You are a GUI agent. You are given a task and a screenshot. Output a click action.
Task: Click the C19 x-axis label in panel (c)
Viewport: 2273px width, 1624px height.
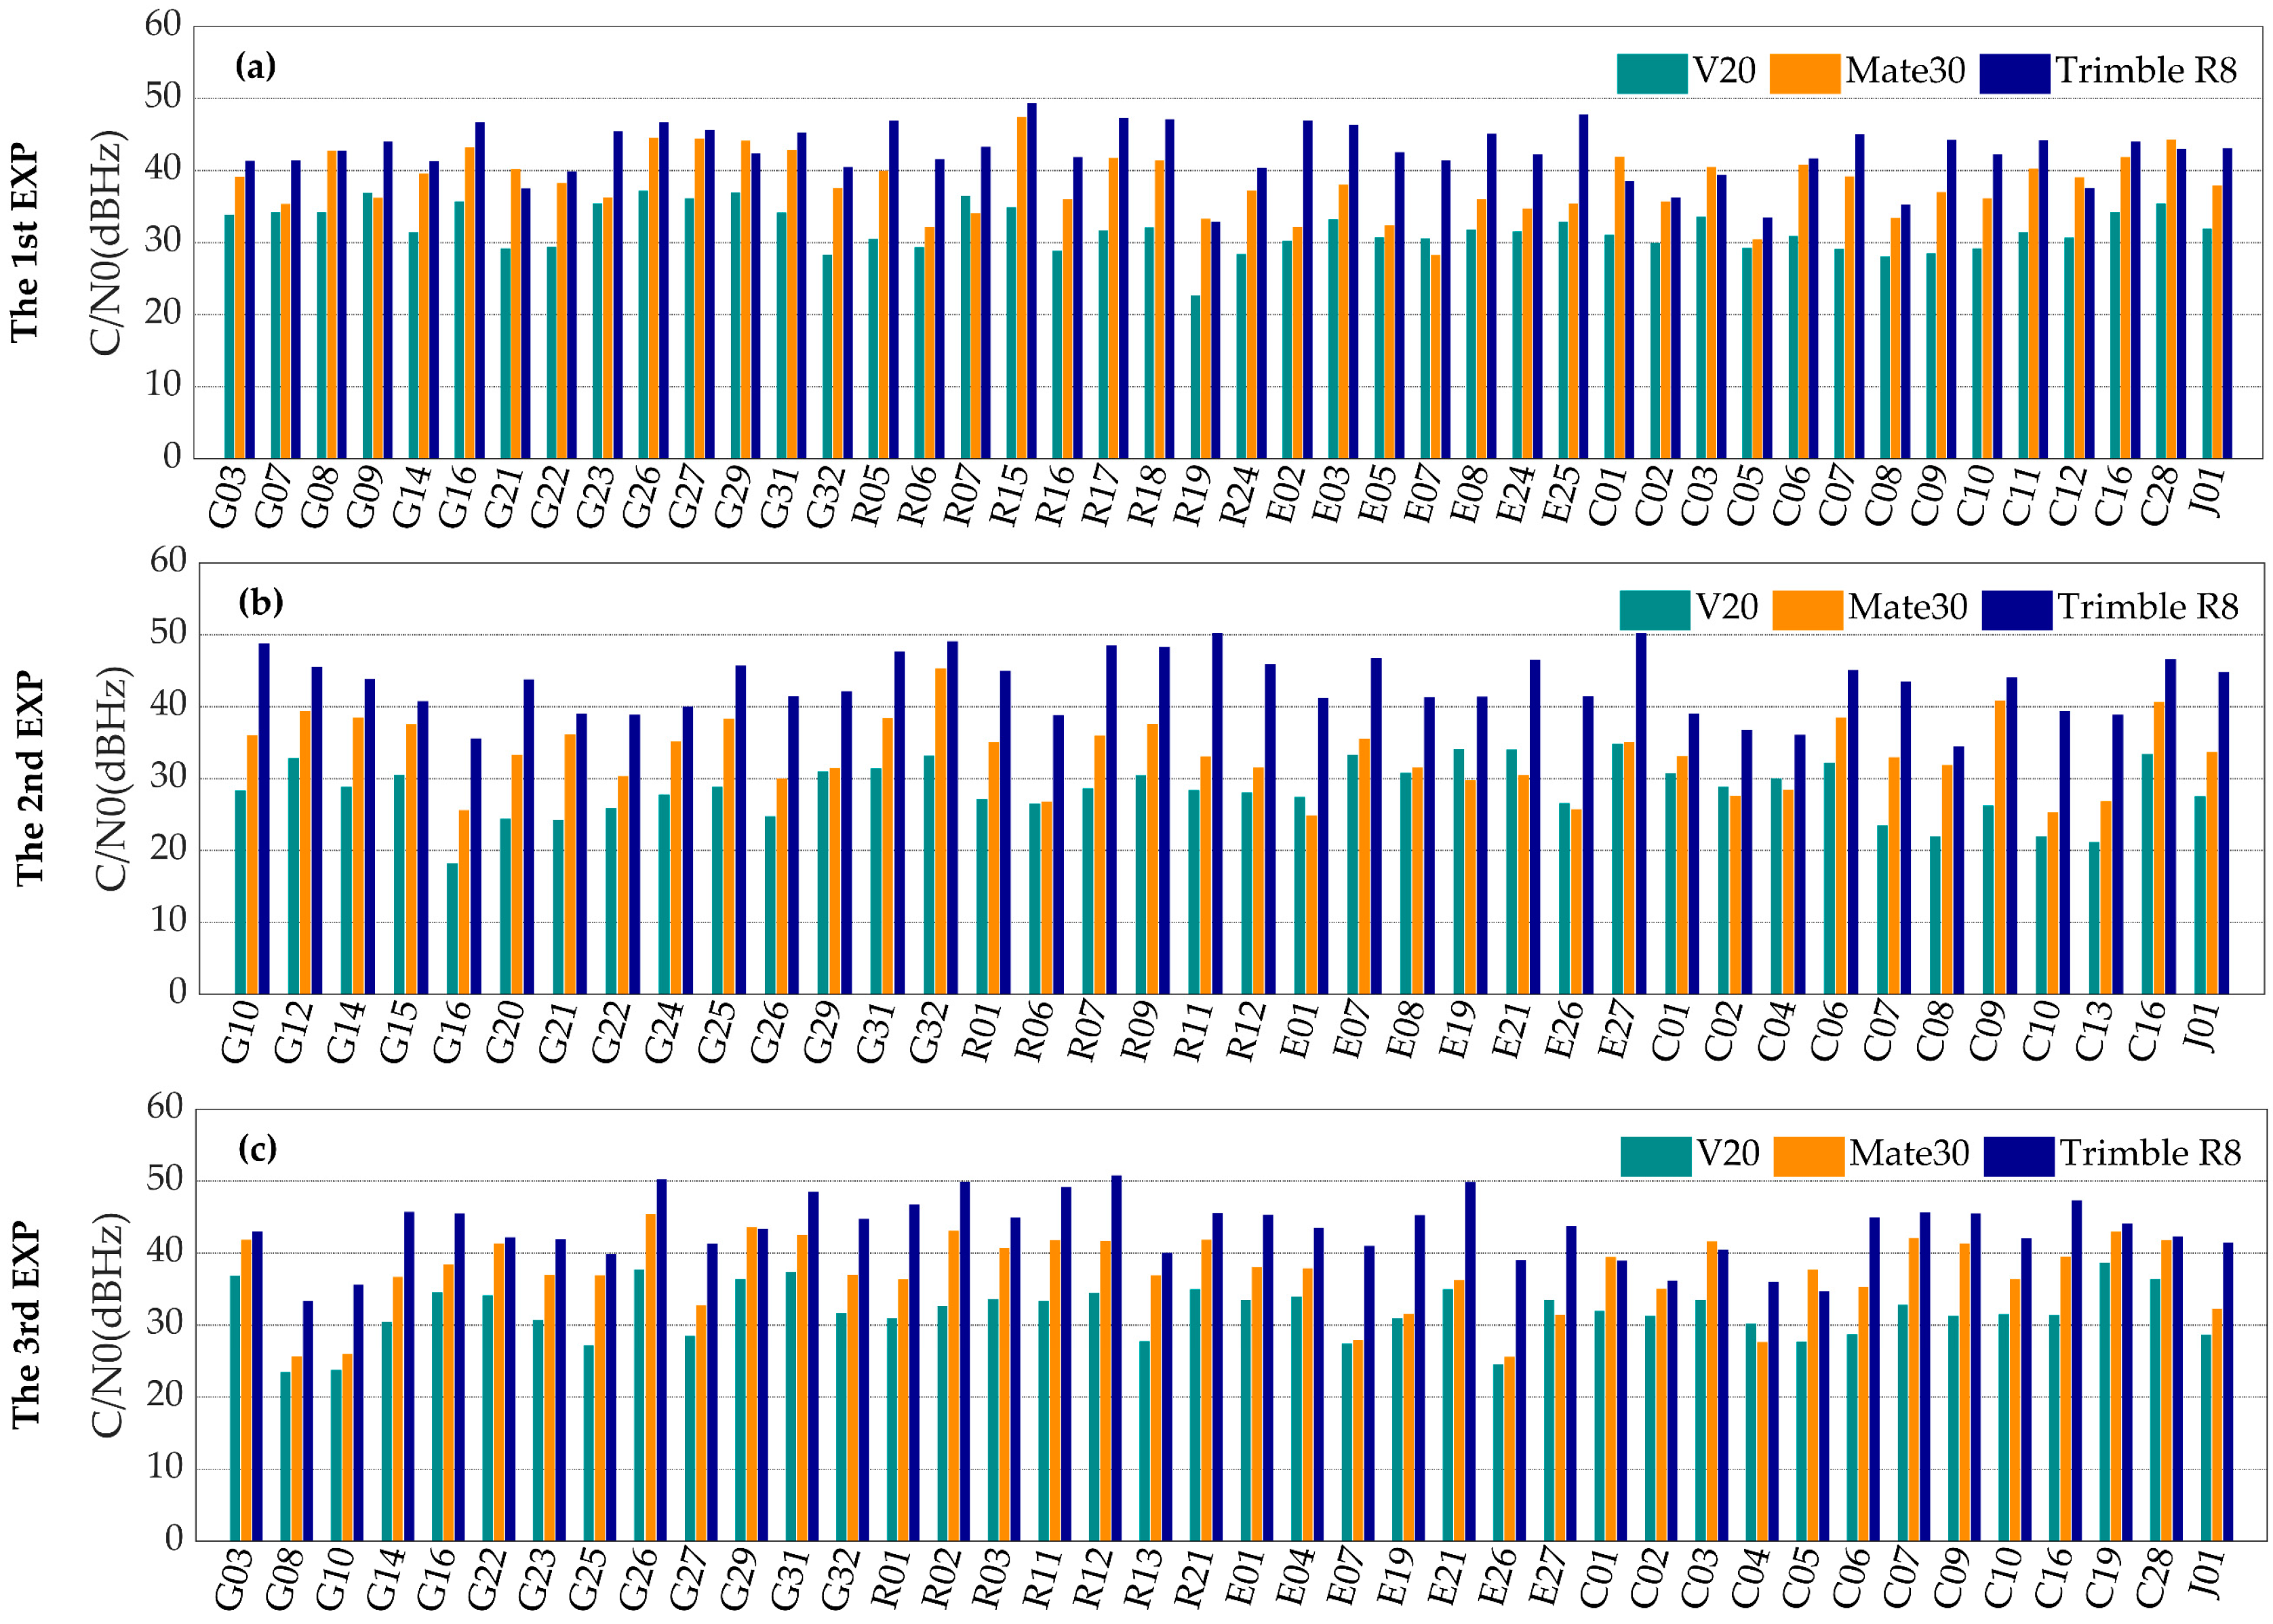pyautogui.click(x=2103, y=1579)
